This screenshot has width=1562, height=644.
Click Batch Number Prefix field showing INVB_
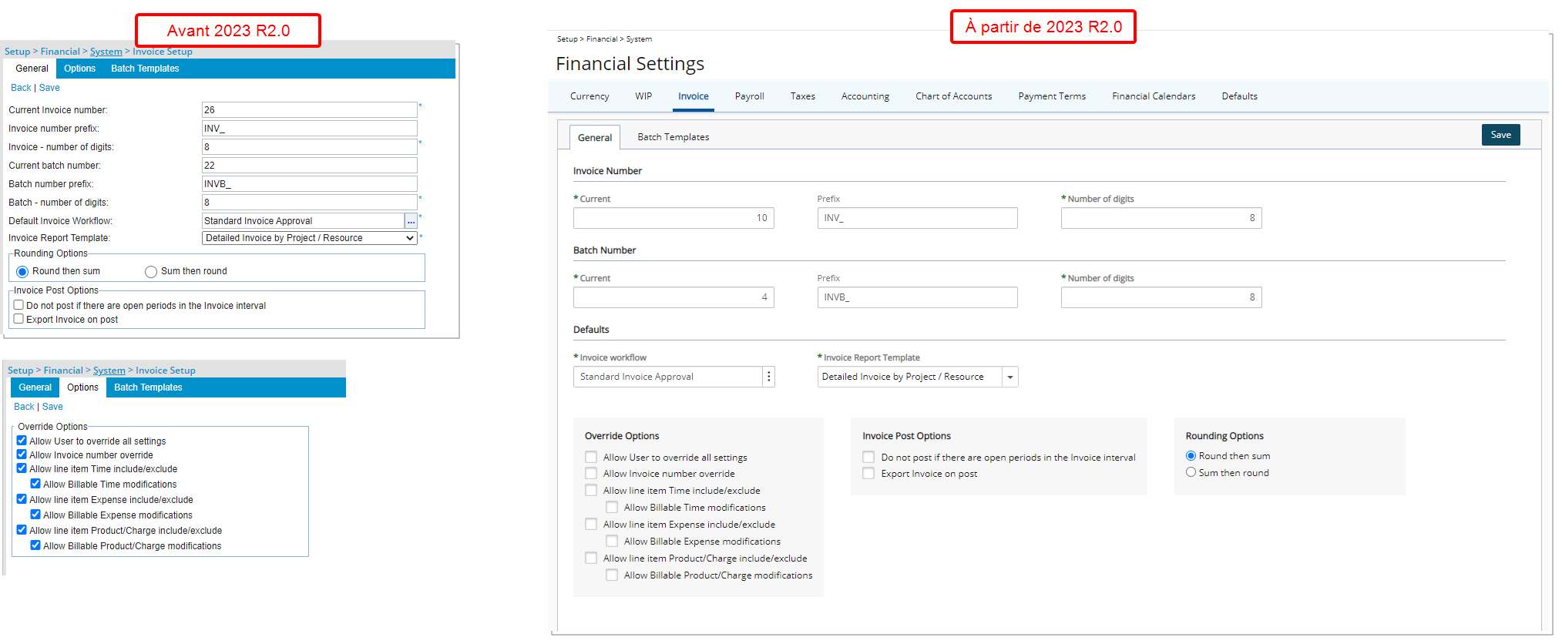tap(917, 297)
